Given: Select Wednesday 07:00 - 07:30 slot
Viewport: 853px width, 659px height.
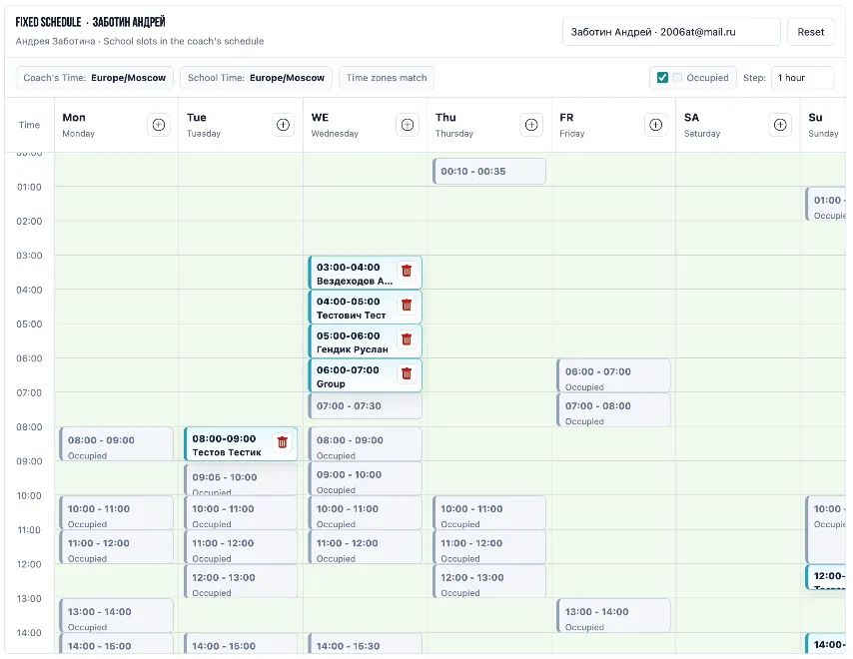Looking at the screenshot, I should pos(365,405).
